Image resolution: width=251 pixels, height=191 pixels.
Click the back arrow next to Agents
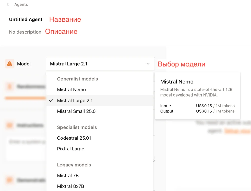7,4
